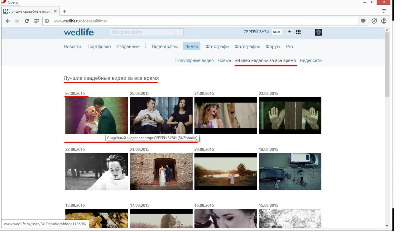Open the Форум navigation item

point(273,46)
